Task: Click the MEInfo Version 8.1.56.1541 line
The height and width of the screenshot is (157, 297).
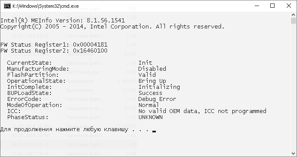Action: pos(63,20)
